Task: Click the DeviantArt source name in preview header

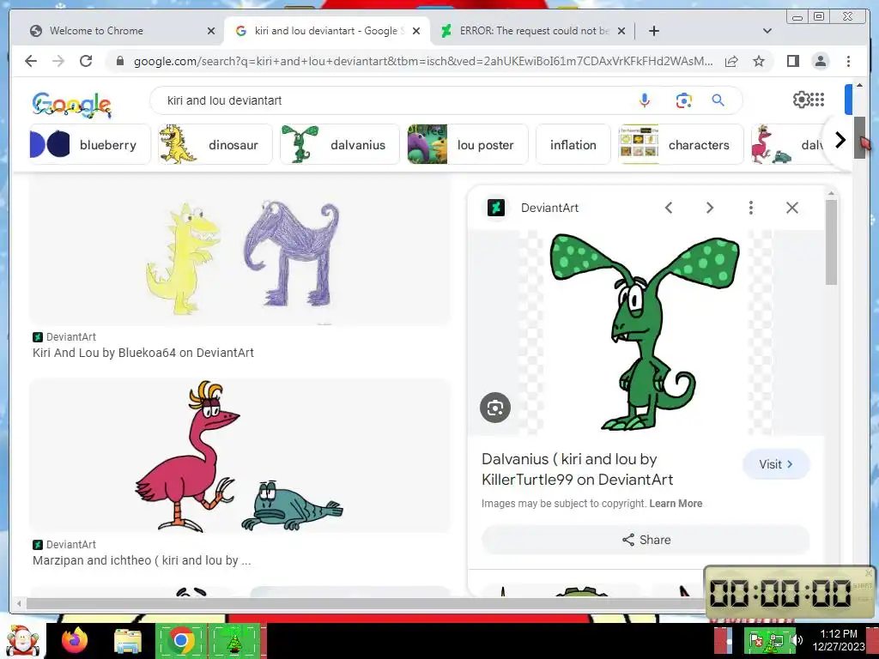Action: [x=549, y=208]
